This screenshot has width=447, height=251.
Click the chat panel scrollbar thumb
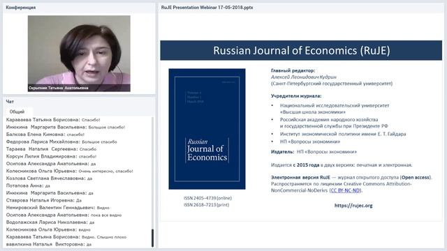pyautogui.click(x=152, y=238)
